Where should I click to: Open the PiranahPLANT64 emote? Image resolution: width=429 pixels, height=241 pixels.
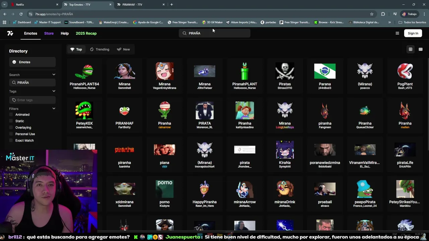(x=84, y=76)
